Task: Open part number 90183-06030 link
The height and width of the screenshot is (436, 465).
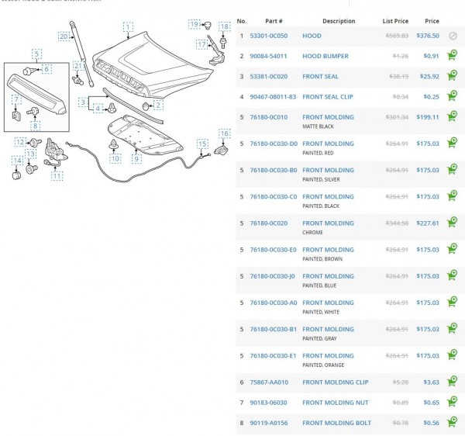Action: pos(268,403)
